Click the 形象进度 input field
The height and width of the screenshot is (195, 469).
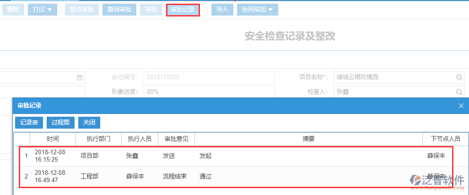point(209,92)
